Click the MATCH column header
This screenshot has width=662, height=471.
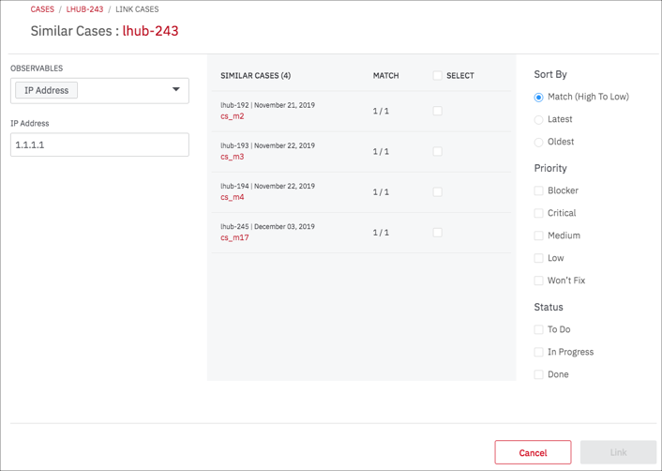(x=386, y=76)
